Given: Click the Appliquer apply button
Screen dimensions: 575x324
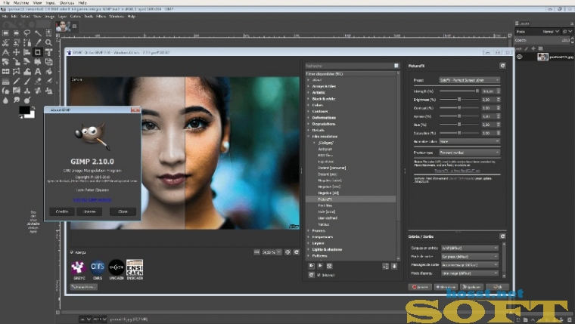Looking at the screenshot, I should click(x=471, y=287).
